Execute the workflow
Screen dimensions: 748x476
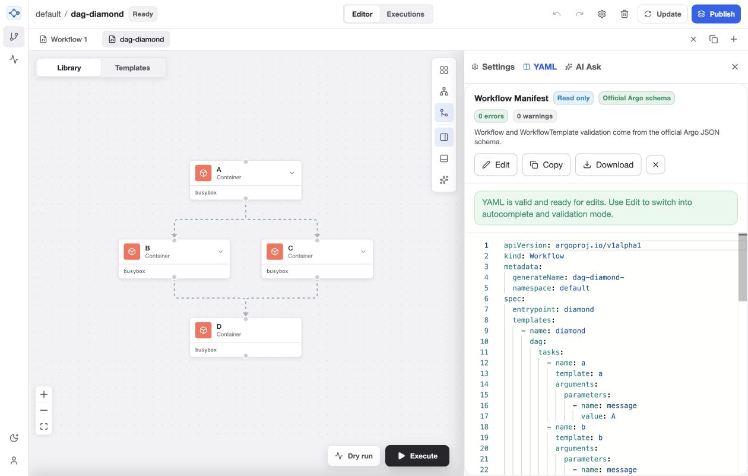[x=417, y=456]
